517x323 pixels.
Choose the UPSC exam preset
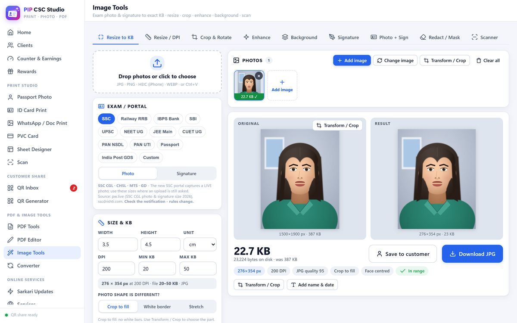108,132
